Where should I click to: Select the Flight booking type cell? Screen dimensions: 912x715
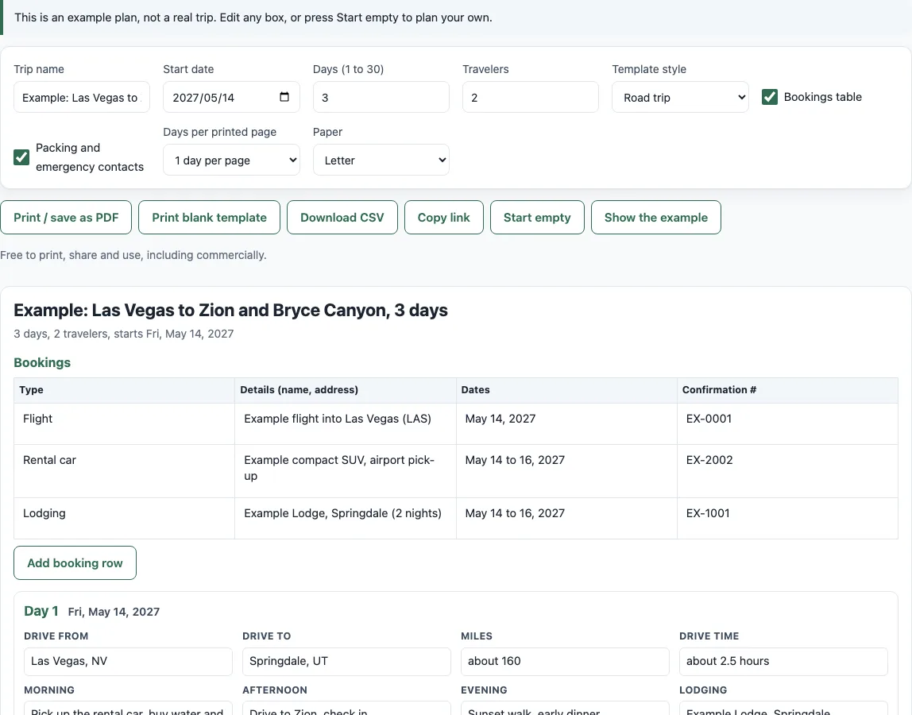(x=125, y=424)
